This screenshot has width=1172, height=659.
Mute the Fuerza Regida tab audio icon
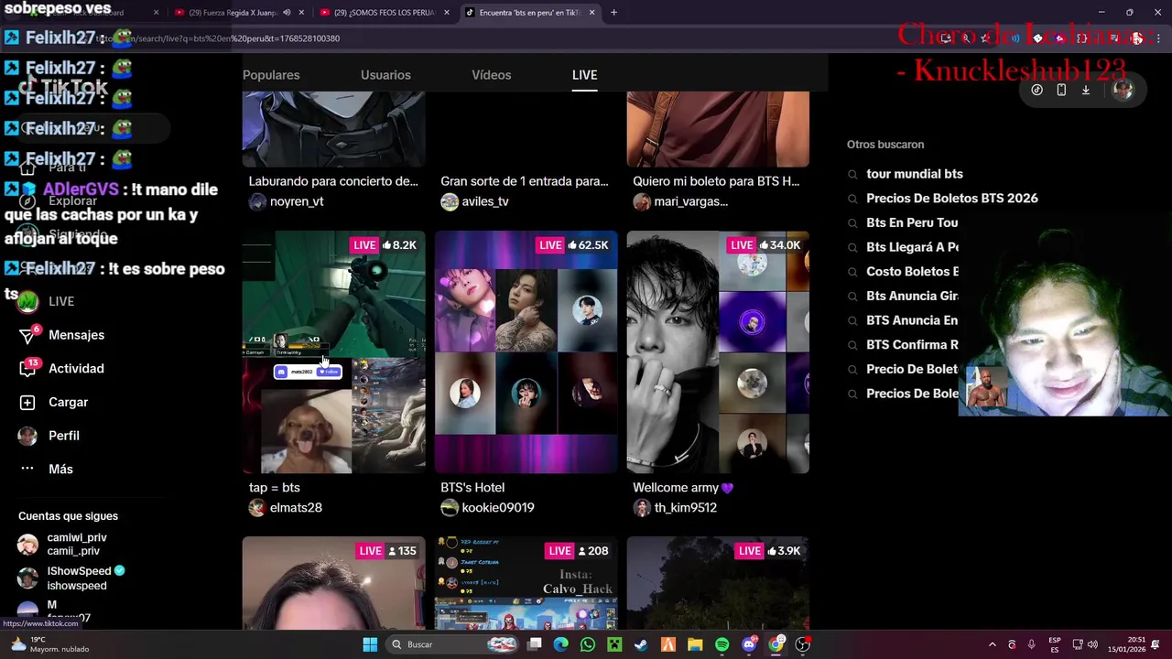point(287,13)
